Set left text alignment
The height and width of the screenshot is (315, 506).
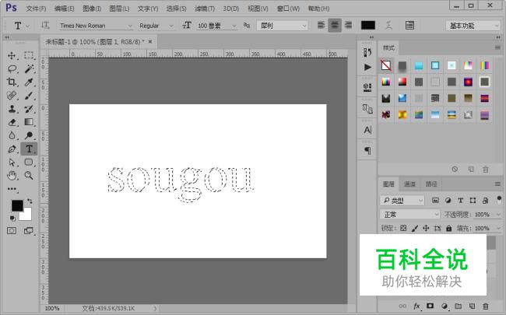point(321,25)
